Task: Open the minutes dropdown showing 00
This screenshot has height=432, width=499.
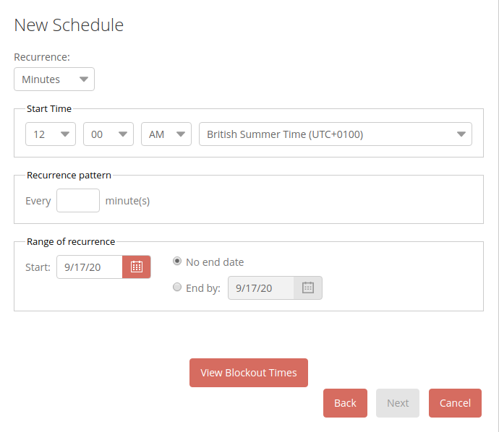Action: [108, 134]
